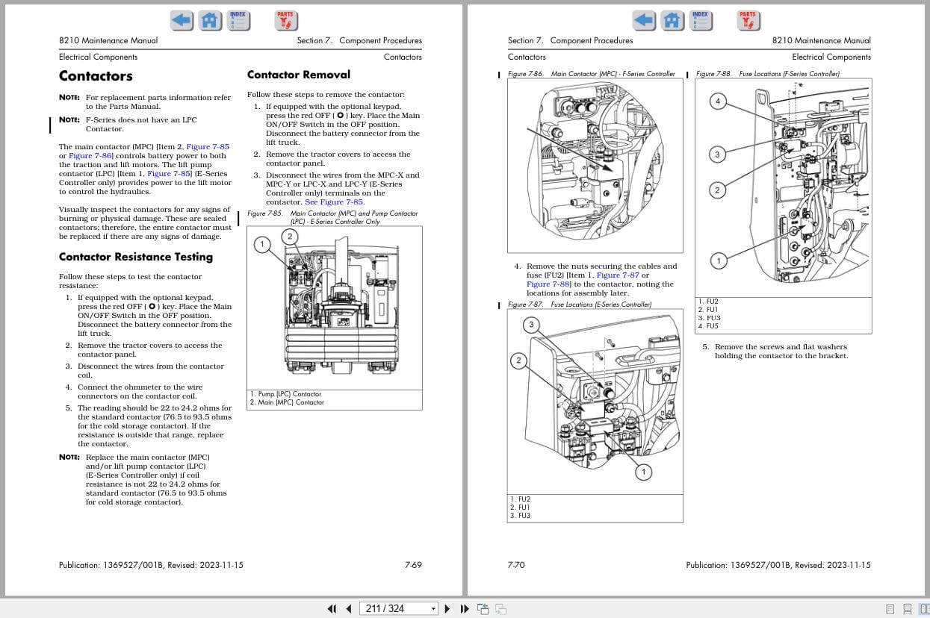Click the Figure 7-88 F-Series fuse diagram
Image resolution: width=930 pixels, height=618 pixels.
[783, 187]
